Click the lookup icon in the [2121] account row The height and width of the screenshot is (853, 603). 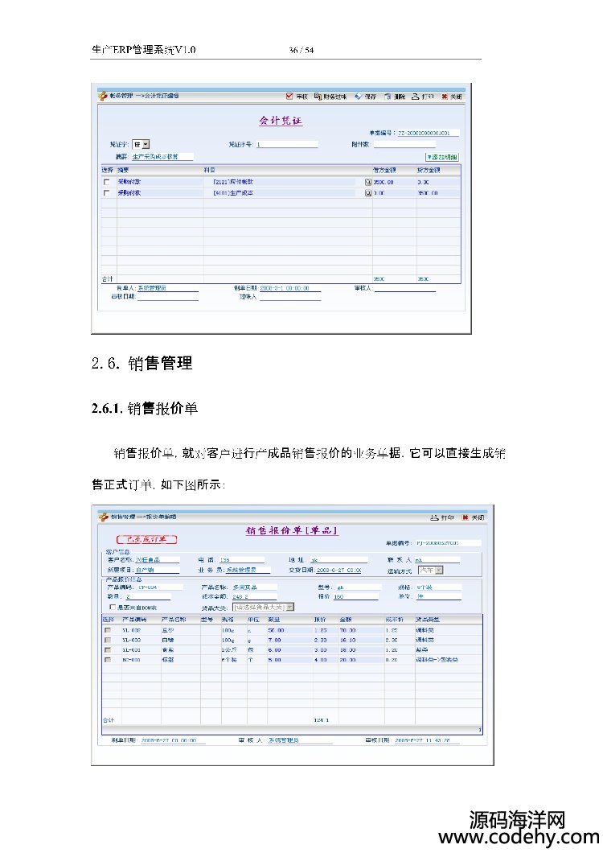(x=368, y=182)
